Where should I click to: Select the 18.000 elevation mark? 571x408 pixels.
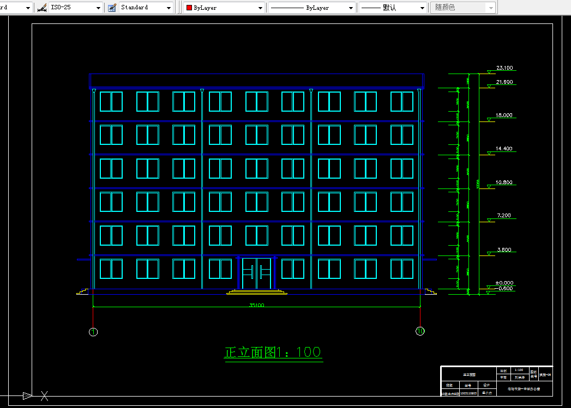[x=504, y=115]
